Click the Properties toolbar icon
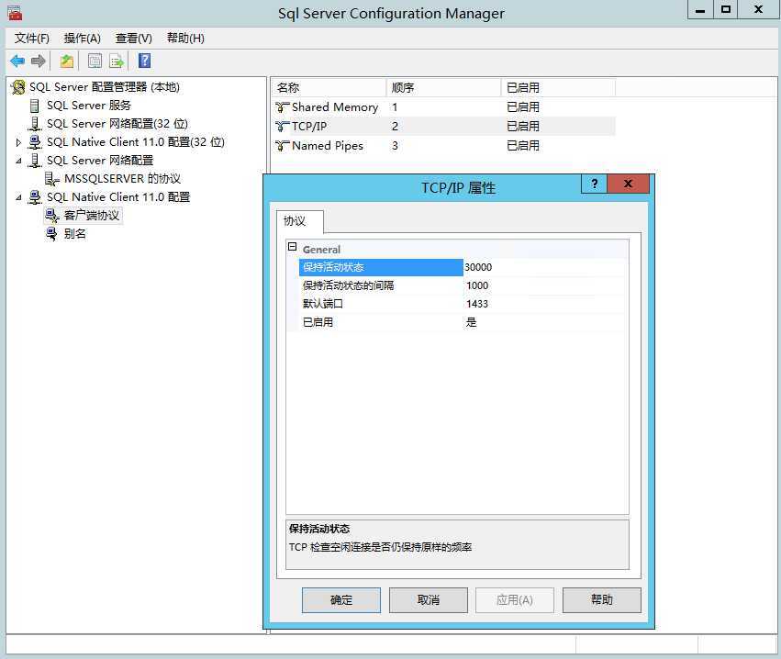Image resolution: width=781 pixels, height=659 pixels. [95, 61]
